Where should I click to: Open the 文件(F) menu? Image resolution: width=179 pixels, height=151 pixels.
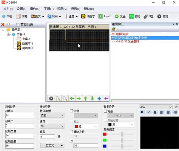(9, 9)
